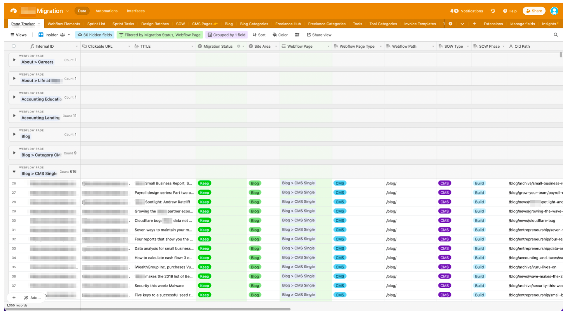Open the base history clock icon
570x319 pixels.
pyautogui.click(x=493, y=11)
